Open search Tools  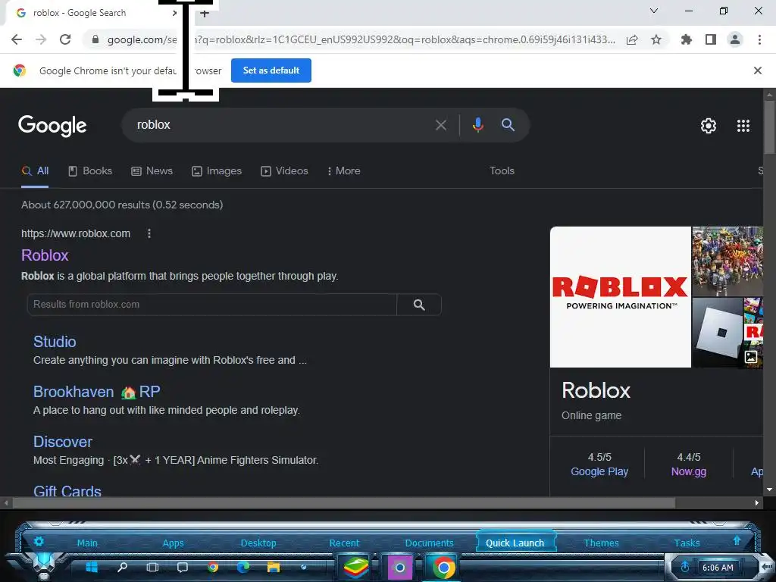tap(502, 171)
